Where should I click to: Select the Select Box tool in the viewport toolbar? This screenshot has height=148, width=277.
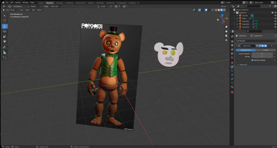click(x=5, y=15)
